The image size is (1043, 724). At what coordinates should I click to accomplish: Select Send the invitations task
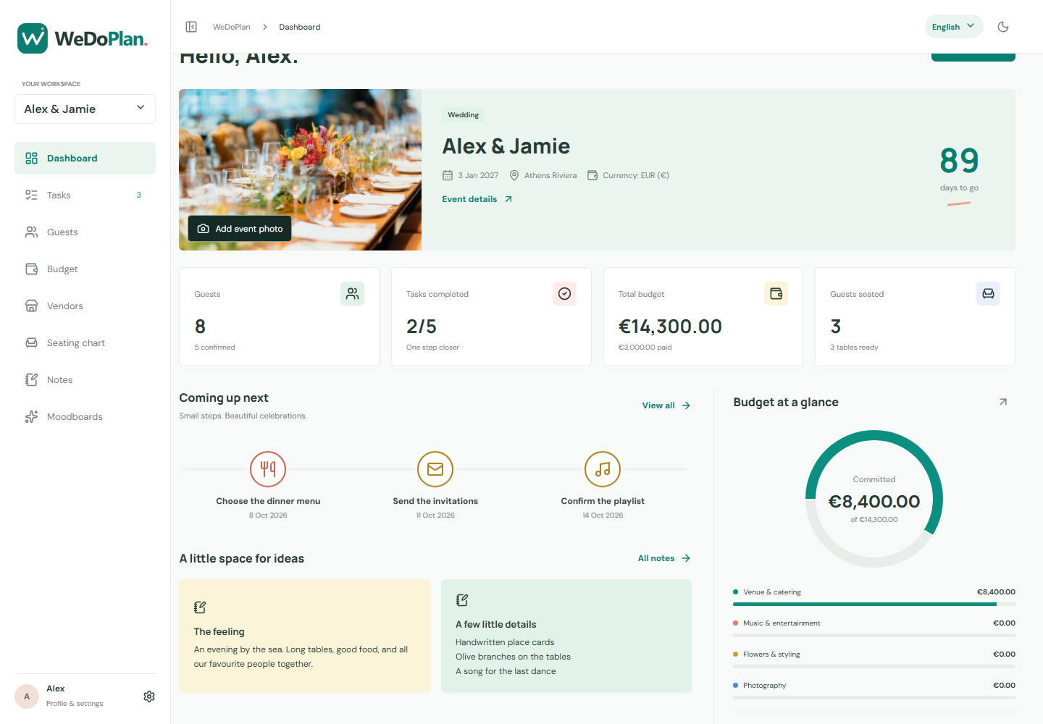click(x=435, y=501)
